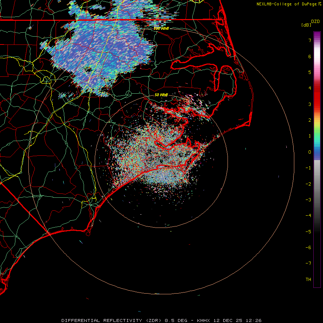The width and height of the screenshot is (323, 323).
Task: Click the DZD legend title
Action: click(315, 22)
